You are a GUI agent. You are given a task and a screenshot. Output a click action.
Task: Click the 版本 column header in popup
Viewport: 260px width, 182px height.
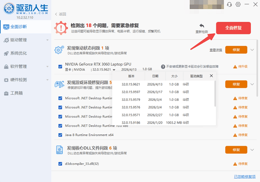131,76
